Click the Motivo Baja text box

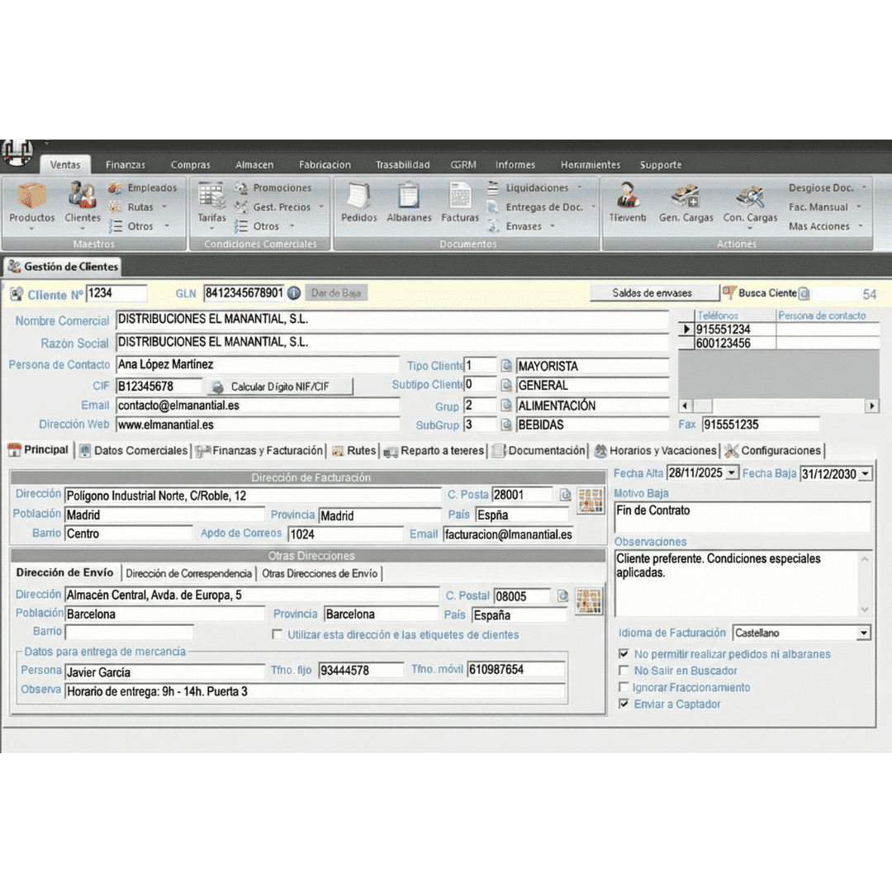(743, 517)
